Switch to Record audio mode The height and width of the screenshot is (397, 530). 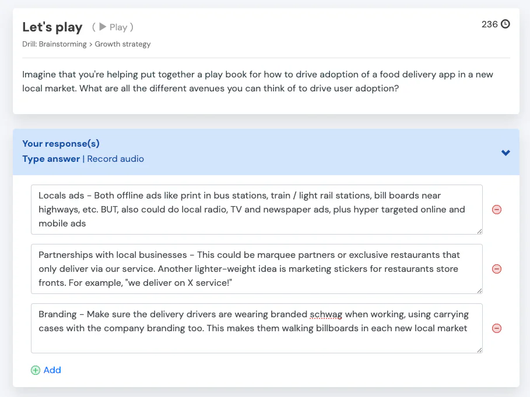(x=115, y=159)
